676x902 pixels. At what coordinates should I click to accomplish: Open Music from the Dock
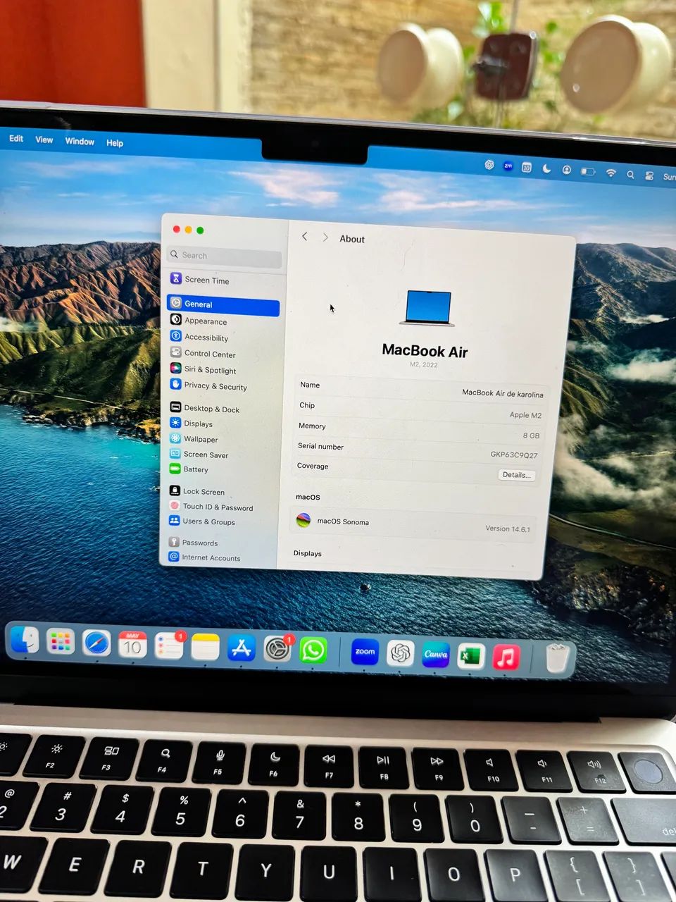click(506, 657)
